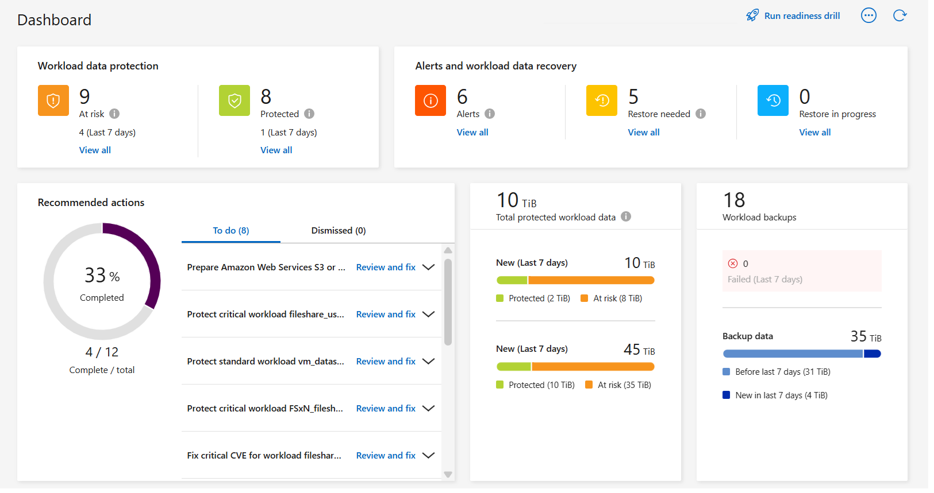
Task: Open View all under At risk
Action: pos(95,150)
